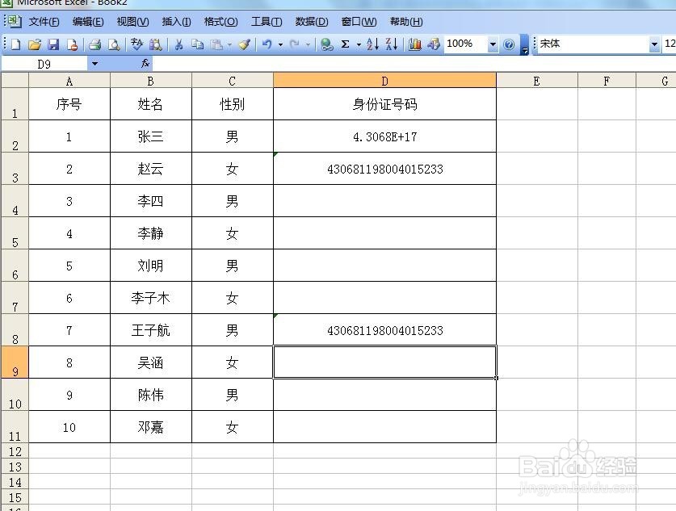The width and height of the screenshot is (676, 511).
Task: Select column B header
Action: pyautogui.click(x=150, y=81)
